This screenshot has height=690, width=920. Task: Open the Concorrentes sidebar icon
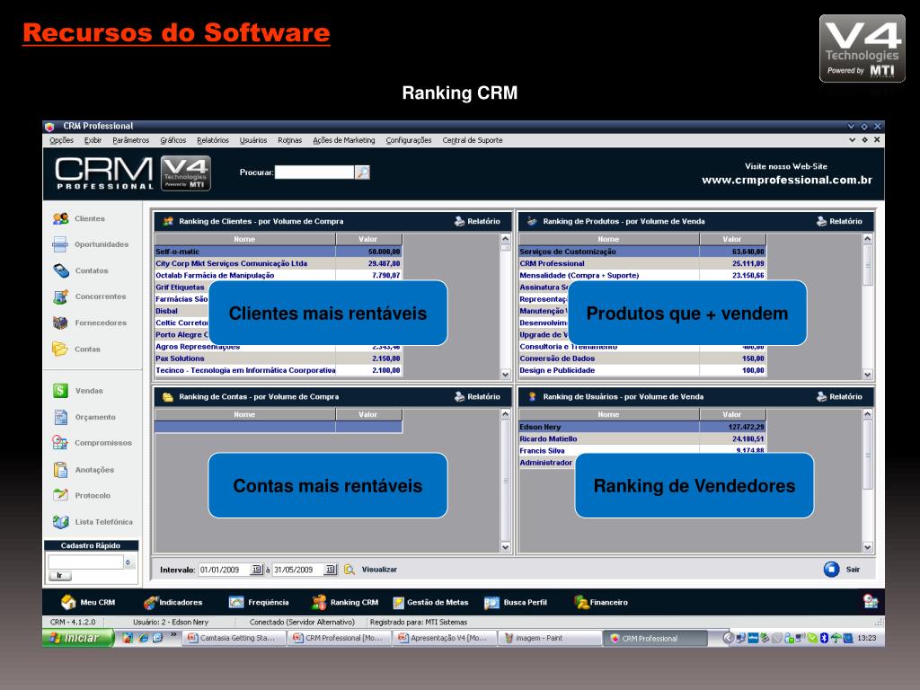tap(61, 296)
